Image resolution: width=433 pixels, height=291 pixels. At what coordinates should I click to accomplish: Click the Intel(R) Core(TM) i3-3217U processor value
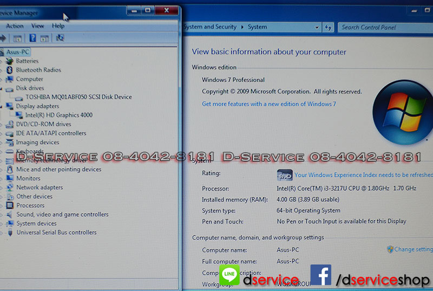click(346, 189)
